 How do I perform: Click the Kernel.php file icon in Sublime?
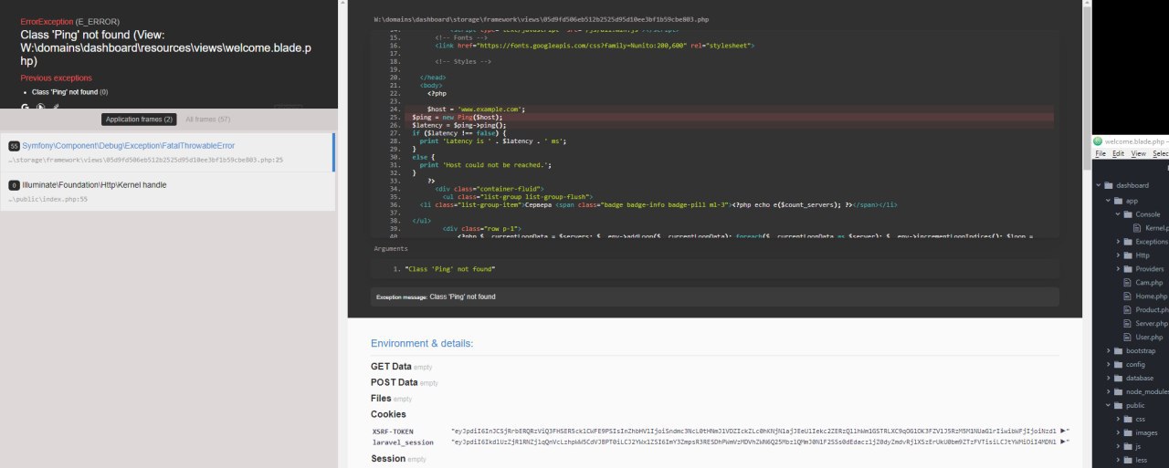pos(1138,228)
